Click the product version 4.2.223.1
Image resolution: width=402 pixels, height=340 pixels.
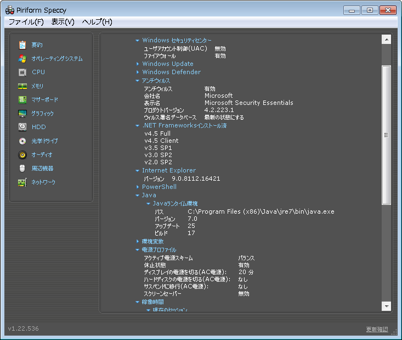pos(219,110)
